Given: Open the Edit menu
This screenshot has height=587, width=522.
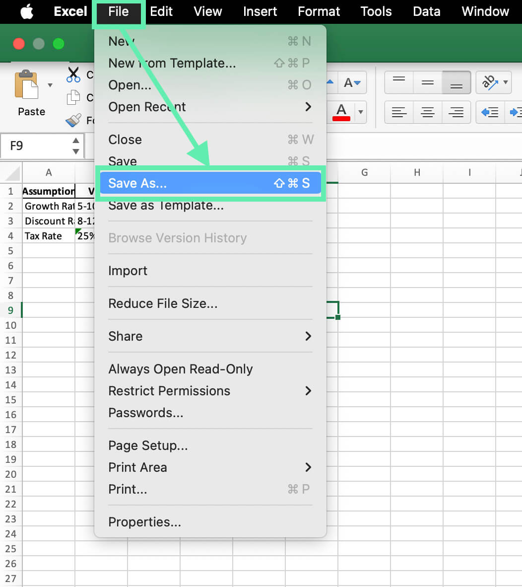Looking at the screenshot, I should coord(161,11).
